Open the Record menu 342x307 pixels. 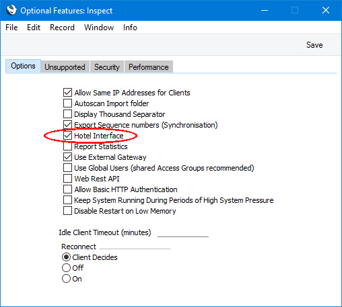point(62,28)
